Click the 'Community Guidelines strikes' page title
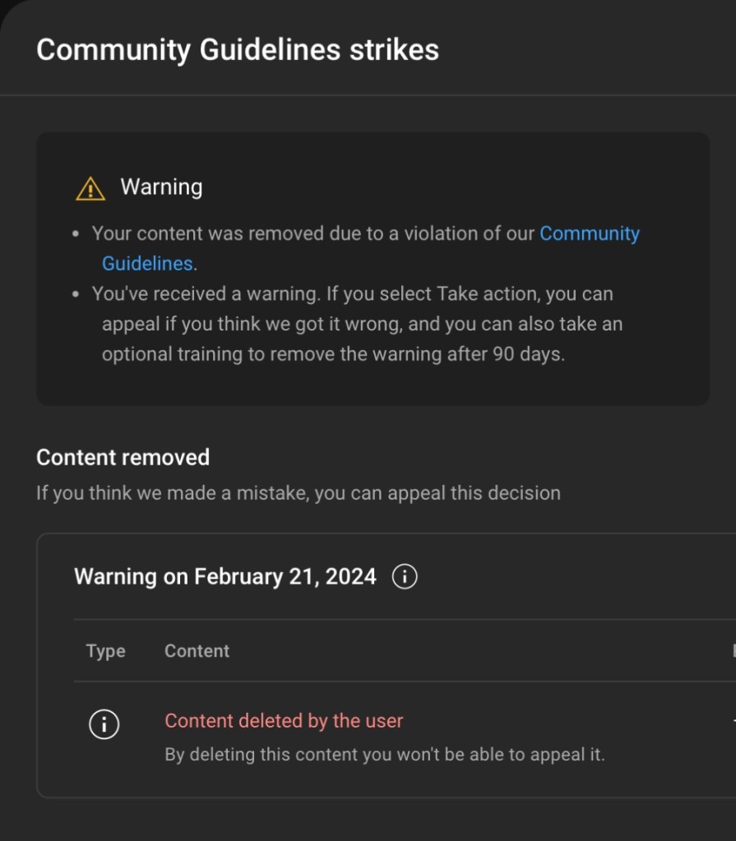Viewport: 736px width, 841px height. coord(238,50)
